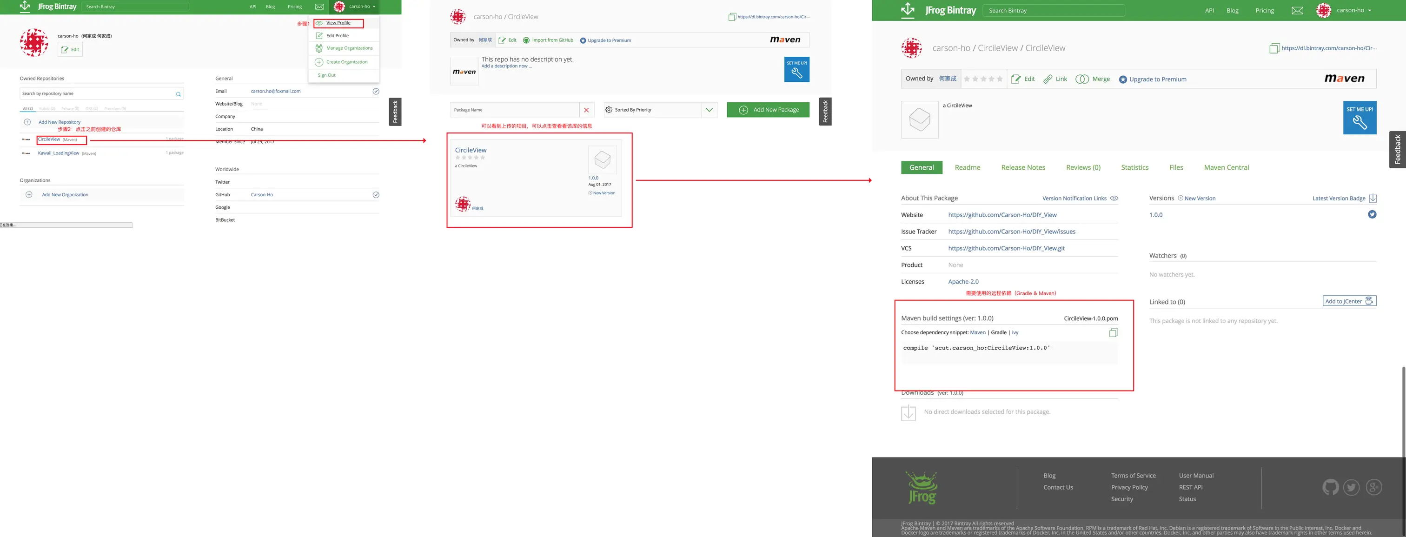Image resolution: width=1406 pixels, height=537 pixels.
Task: Copy the Gradle dependency snippet
Action: (x=1114, y=333)
